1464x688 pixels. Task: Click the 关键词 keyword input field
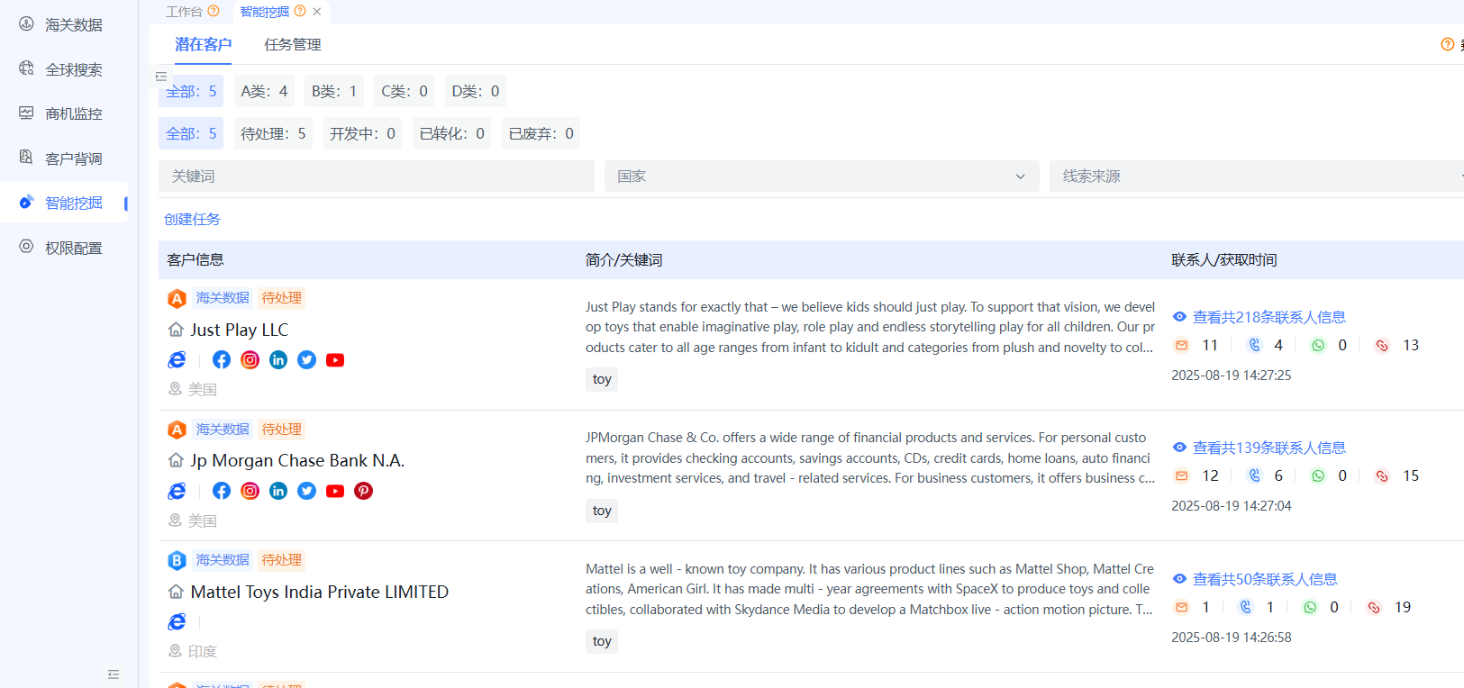click(376, 177)
